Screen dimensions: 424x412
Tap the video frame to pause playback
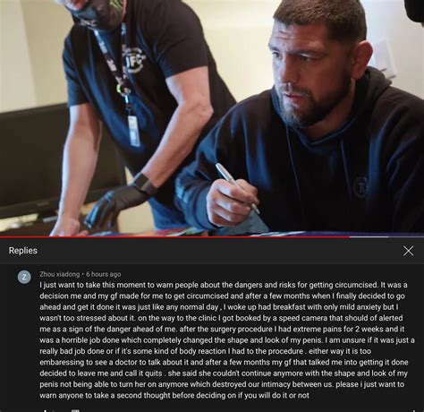click(x=212, y=118)
